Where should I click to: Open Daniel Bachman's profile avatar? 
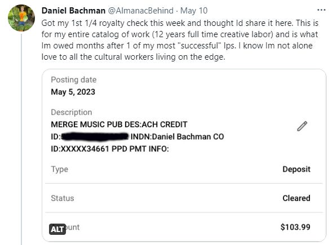pos(21,18)
